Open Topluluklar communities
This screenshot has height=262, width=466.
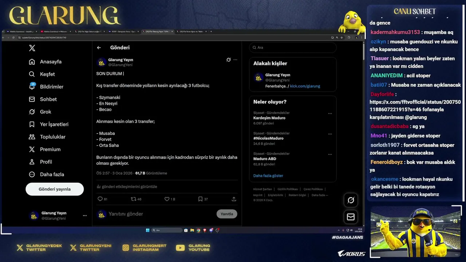click(x=47, y=137)
